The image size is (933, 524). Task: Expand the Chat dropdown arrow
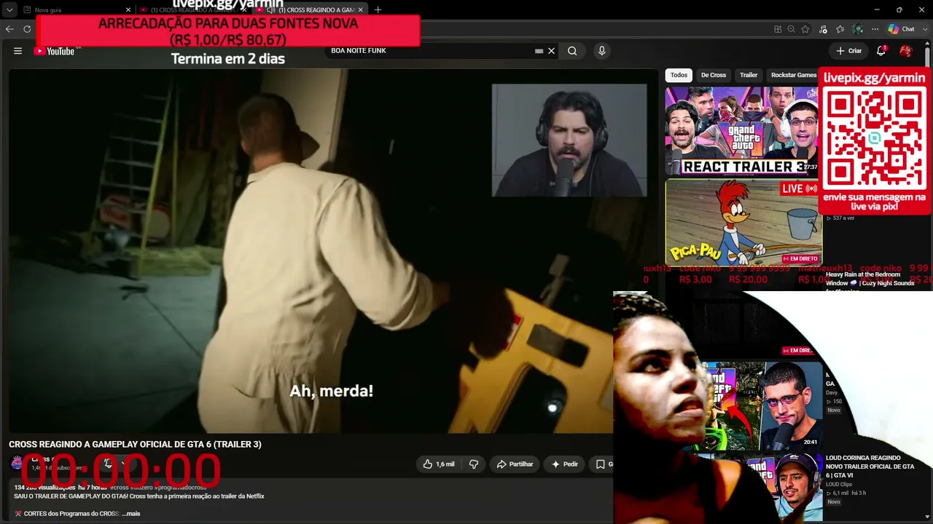pyautogui.click(x=924, y=29)
